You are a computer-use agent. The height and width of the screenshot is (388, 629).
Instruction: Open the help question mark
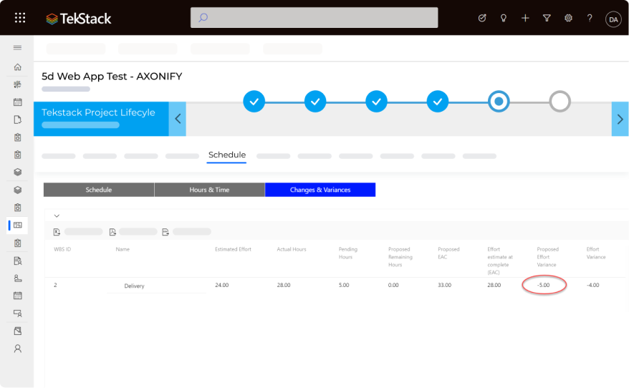[590, 18]
